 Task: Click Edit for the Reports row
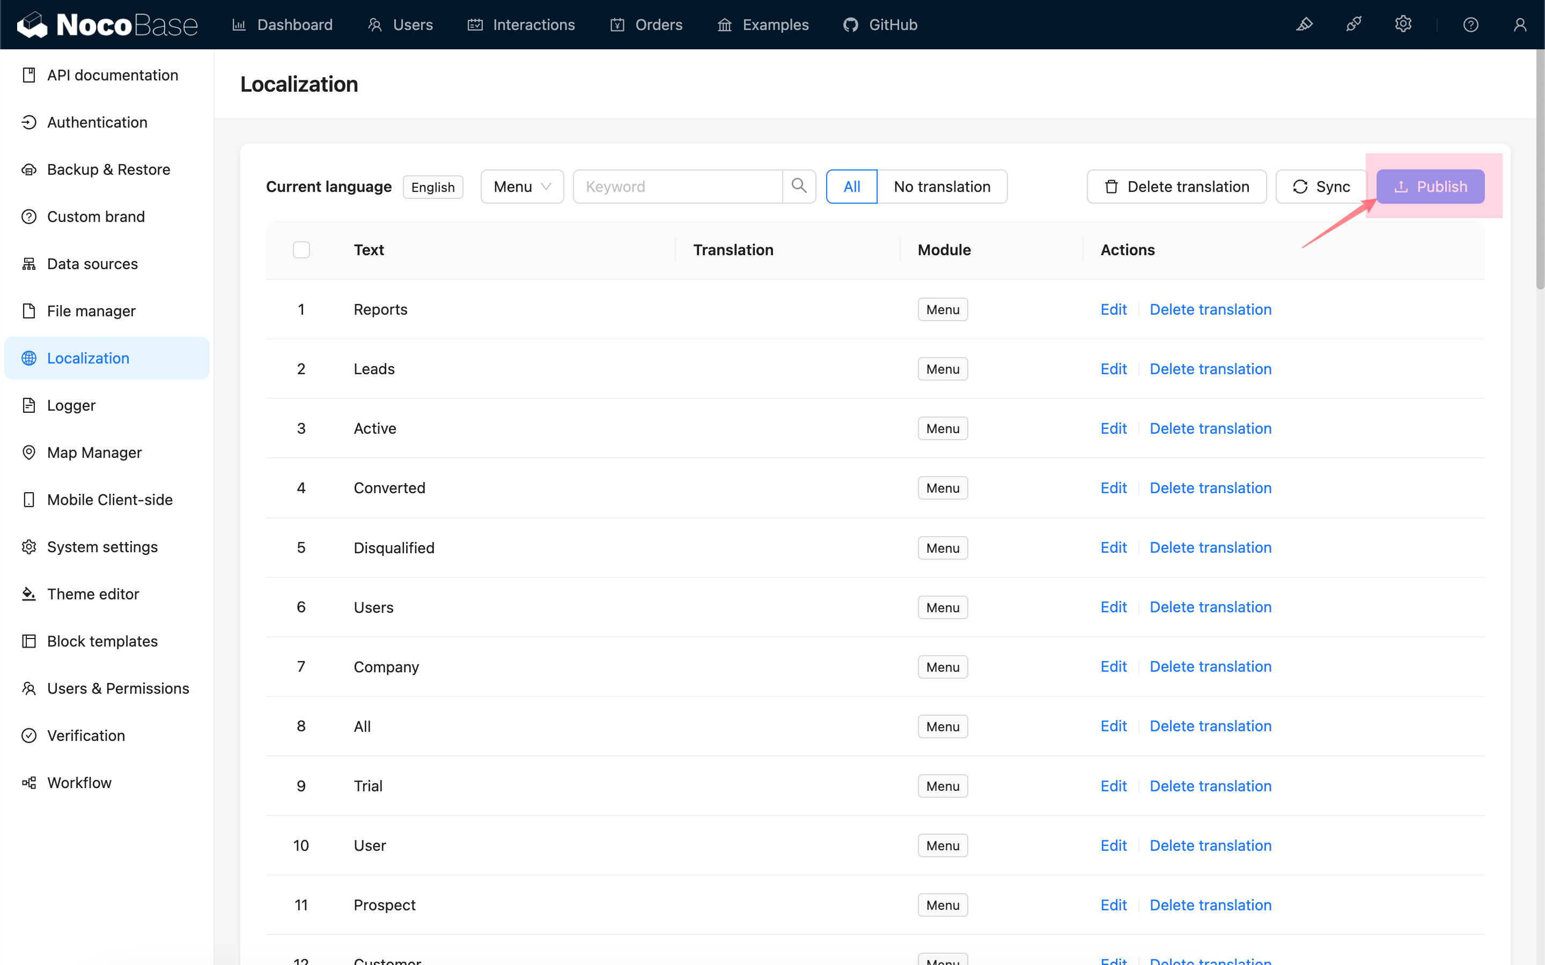click(x=1113, y=309)
